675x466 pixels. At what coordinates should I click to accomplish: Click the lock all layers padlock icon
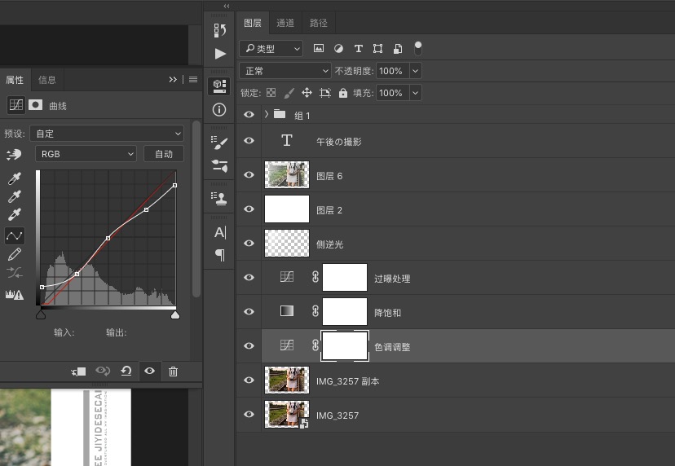343,93
